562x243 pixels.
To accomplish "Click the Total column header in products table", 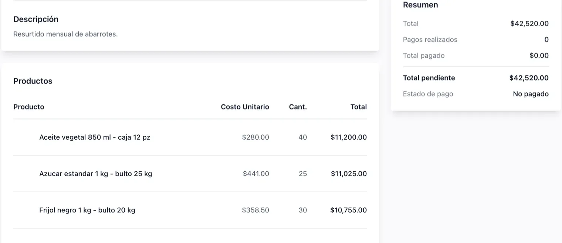I will (359, 107).
